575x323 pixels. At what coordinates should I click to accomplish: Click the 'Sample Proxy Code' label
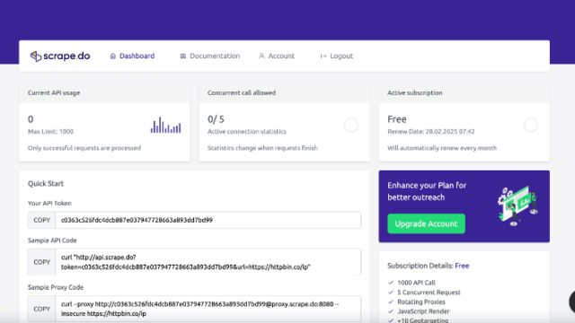(x=56, y=287)
